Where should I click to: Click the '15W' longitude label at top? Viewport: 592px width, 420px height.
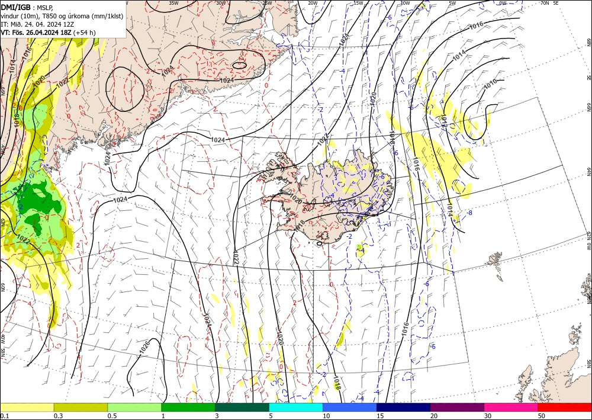pos(358,3)
